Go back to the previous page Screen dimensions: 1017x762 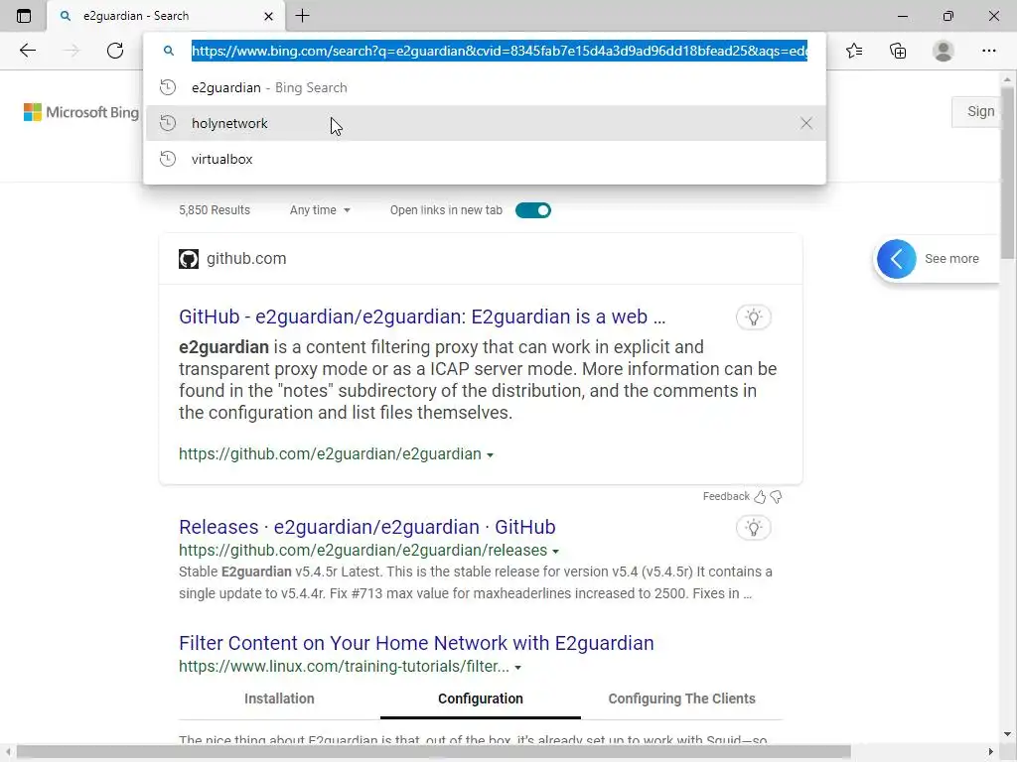[28, 51]
